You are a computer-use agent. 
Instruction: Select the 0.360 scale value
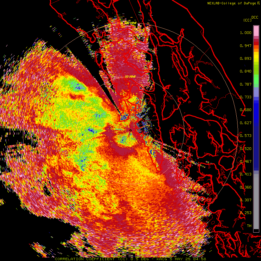coord(246,187)
